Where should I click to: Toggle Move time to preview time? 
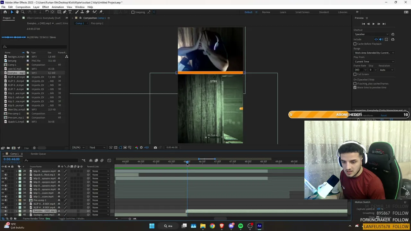355,88
